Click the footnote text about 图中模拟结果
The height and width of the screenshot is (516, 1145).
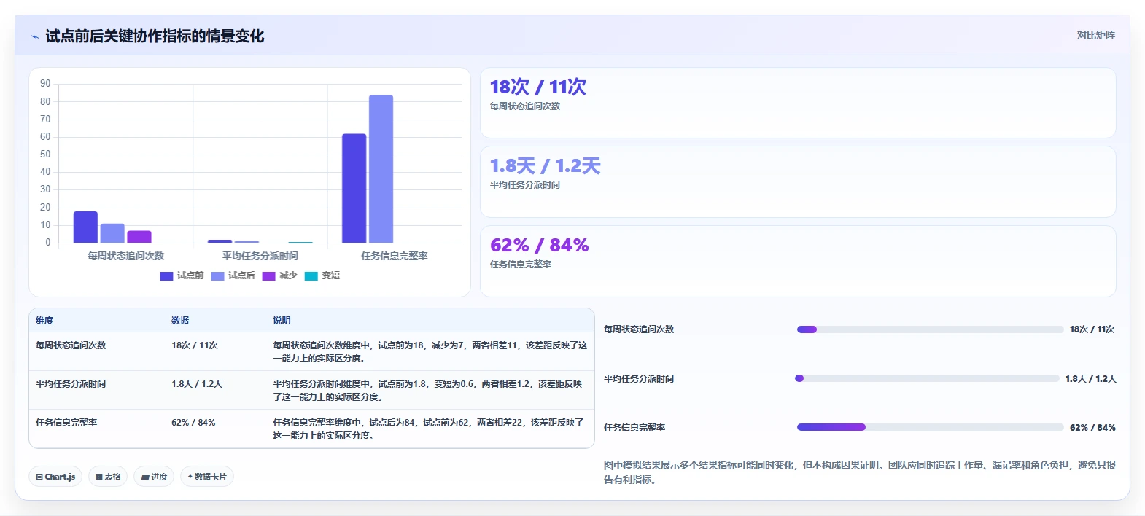pos(860,472)
